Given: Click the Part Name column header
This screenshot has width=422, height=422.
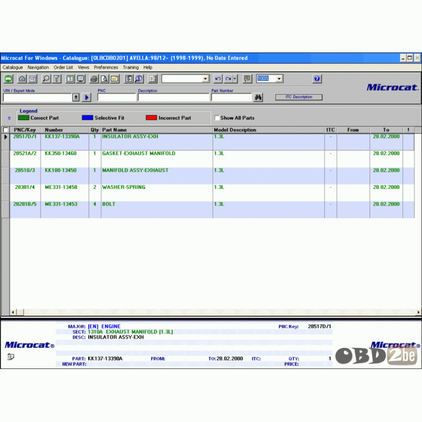Looking at the screenshot, I should 157,130.
